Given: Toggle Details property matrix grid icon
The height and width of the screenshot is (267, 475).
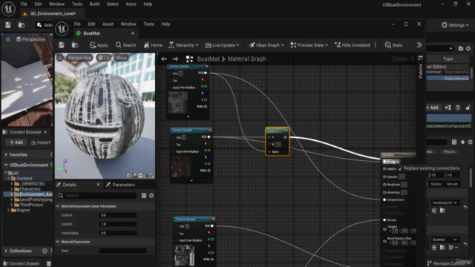Looking at the screenshot, I should [144, 196].
